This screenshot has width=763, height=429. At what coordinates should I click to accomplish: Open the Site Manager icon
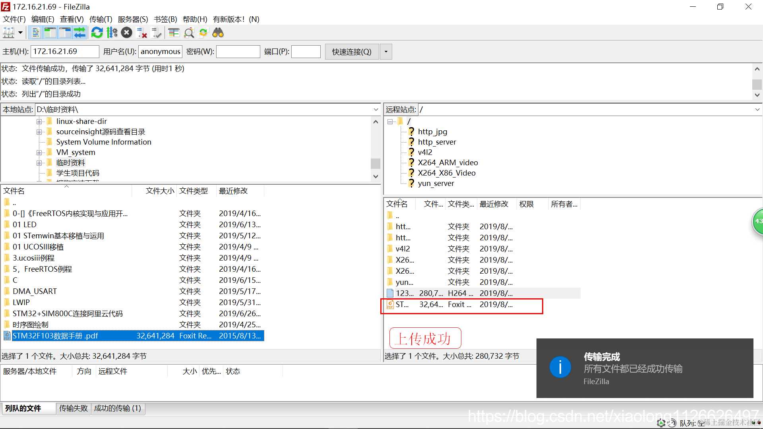[9, 33]
